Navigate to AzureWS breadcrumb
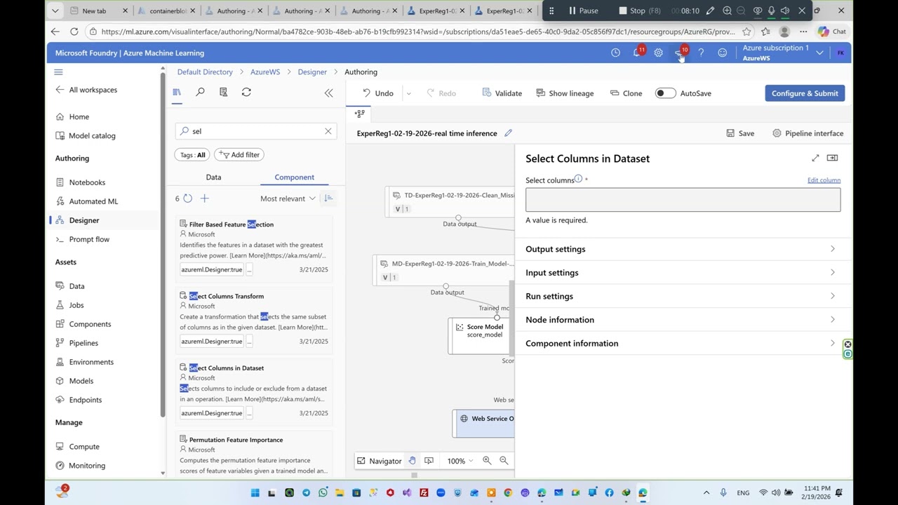This screenshot has width=898, height=505. [265, 72]
